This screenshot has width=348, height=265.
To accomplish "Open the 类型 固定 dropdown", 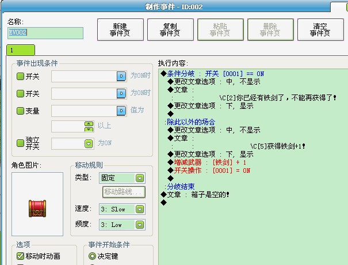I will [x=140, y=178].
